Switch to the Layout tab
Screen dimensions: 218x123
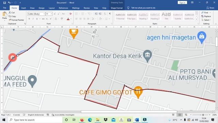pyautogui.click(x=51, y=8)
